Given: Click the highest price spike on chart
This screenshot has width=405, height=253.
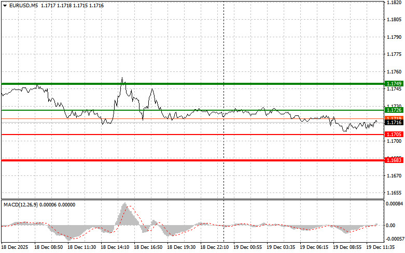Looking at the screenshot, I should [122, 78].
